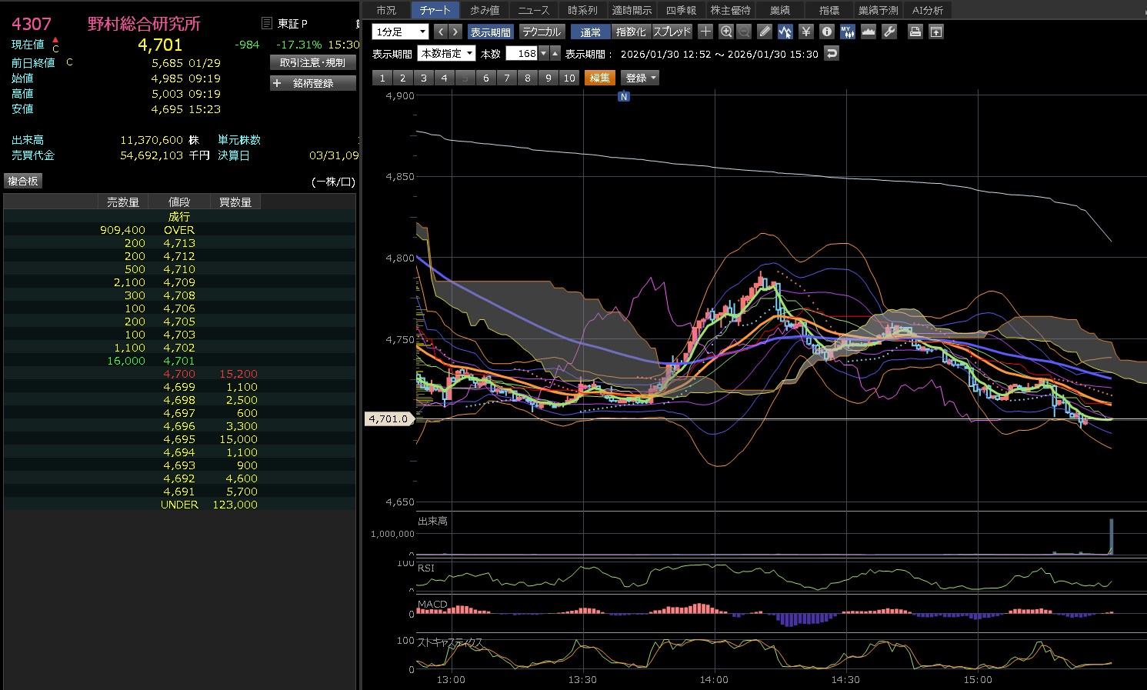Open the 登録 dropdown menu
The image size is (1147, 690).
point(640,78)
